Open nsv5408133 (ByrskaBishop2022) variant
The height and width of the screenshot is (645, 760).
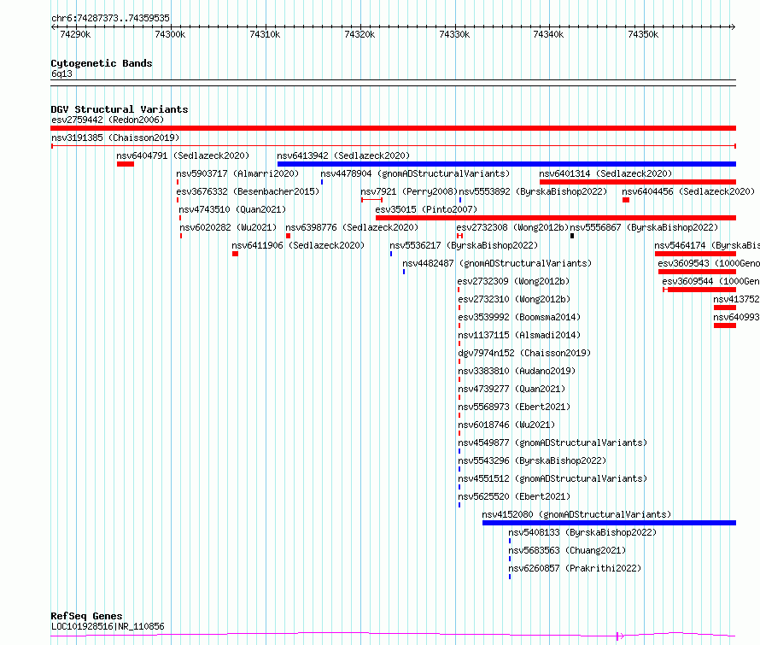[582, 532]
